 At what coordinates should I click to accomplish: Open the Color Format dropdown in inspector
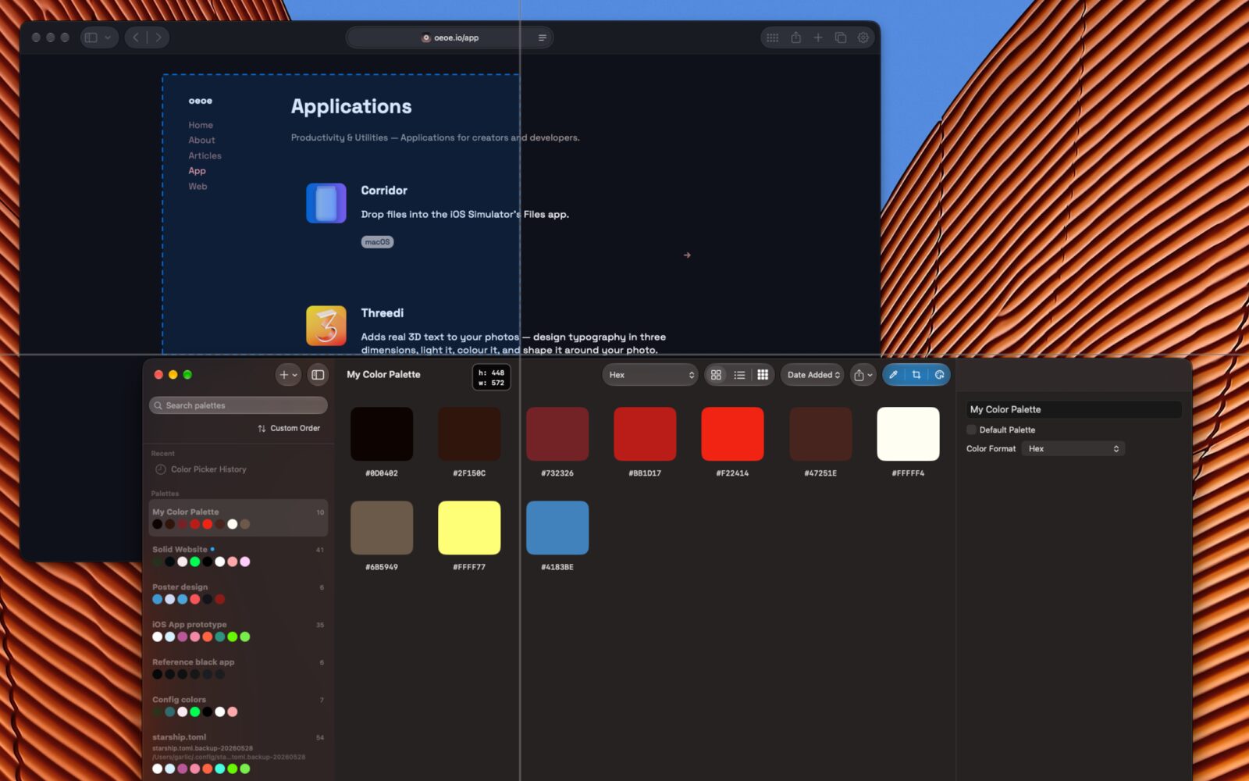coord(1073,449)
